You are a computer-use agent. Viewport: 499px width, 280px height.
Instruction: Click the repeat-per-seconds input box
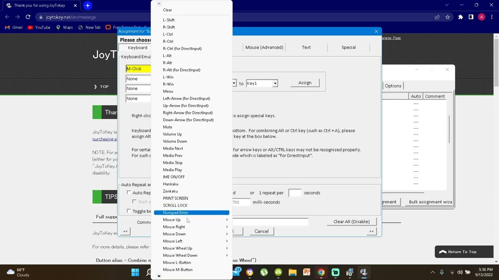[295, 193]
